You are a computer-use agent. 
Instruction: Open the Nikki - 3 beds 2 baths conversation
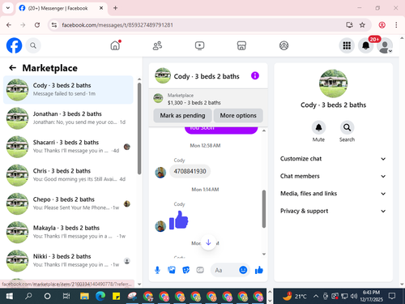pyautogui.click(x=68, y=260)
